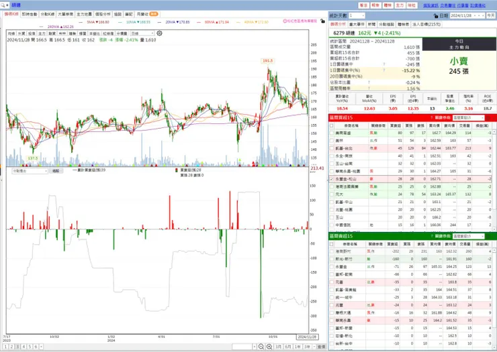Click 2024/11/28 date marker on chart axis
Image resolution: width=497 pixels, height=352 pixels.
click(307, 337)
